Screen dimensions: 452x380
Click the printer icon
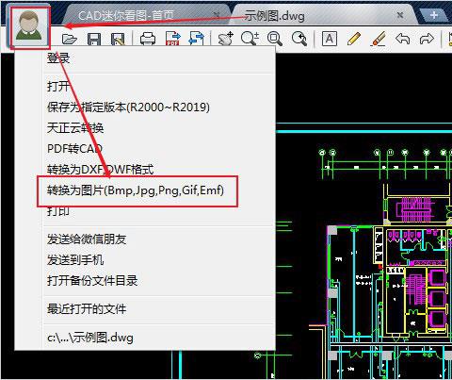[x=148, y=39]
